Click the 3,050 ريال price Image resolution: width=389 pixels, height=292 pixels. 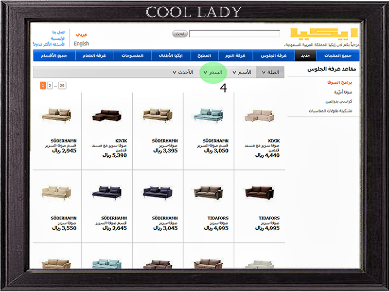click(216, 151)
